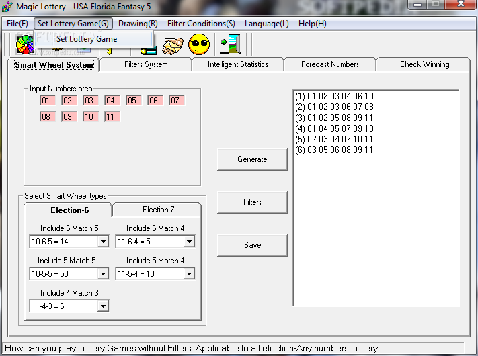Open the Filter Conditions(S) menu

click(x=201, y=24)
